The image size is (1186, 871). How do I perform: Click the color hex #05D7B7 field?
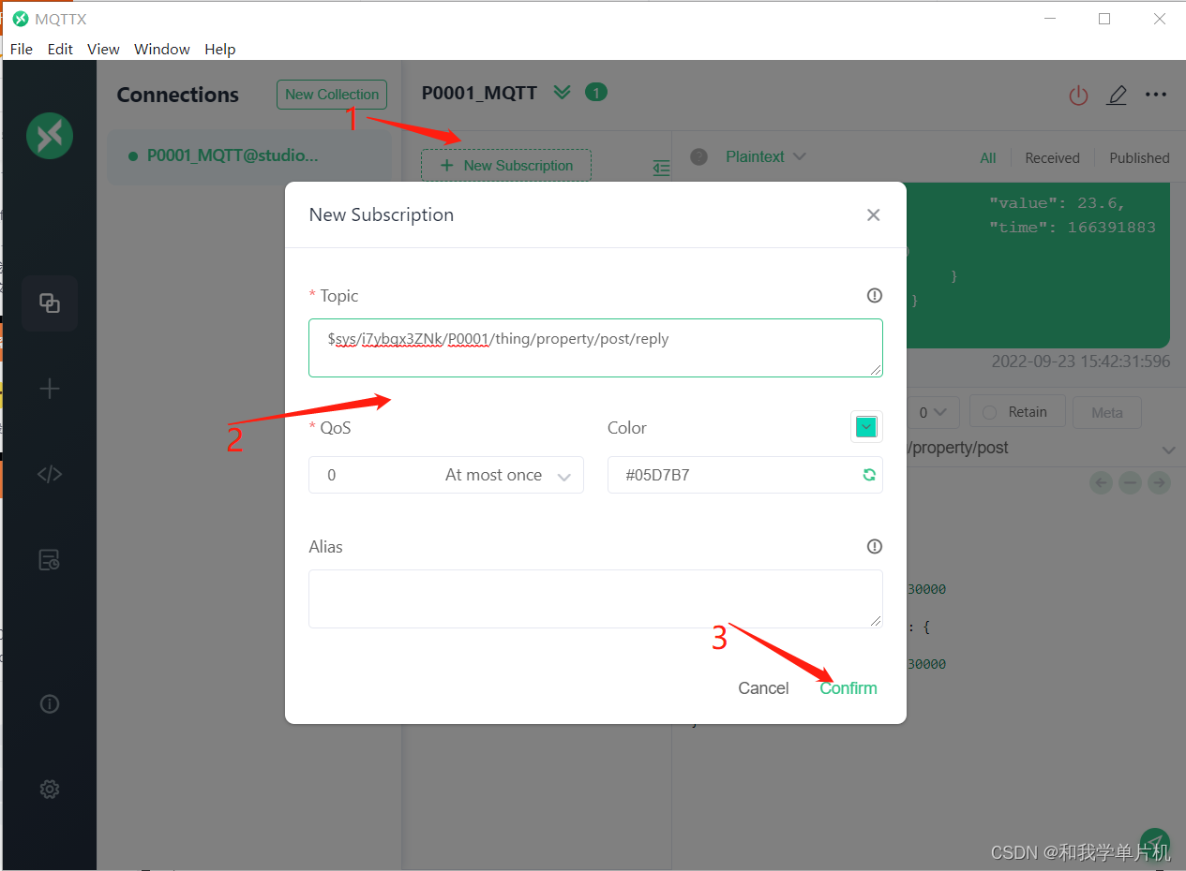pyautogui.click(x=745, y=475)
